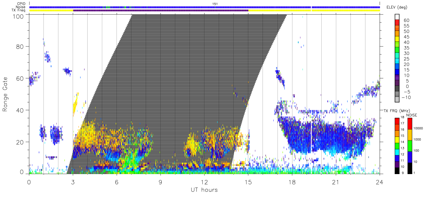427x197 pixels.
Task: Click NOISE colorbar label 1
Action: [x=414, y=173]
